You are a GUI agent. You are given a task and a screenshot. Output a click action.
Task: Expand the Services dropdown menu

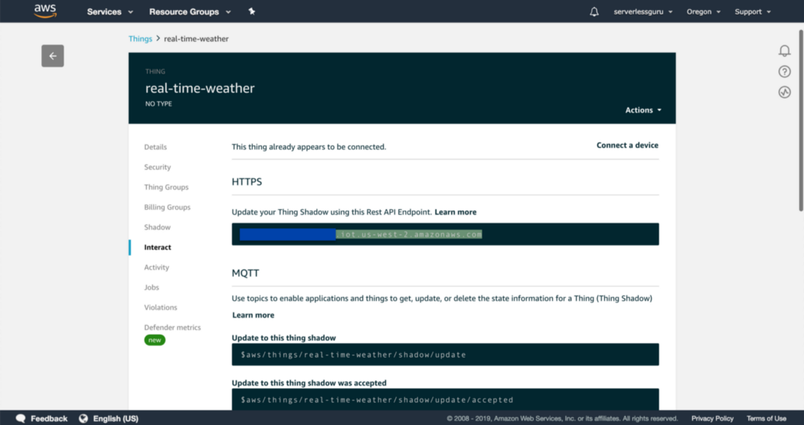pos(109,11)
